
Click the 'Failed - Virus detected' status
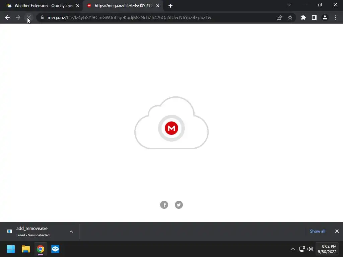pos(33,235)
